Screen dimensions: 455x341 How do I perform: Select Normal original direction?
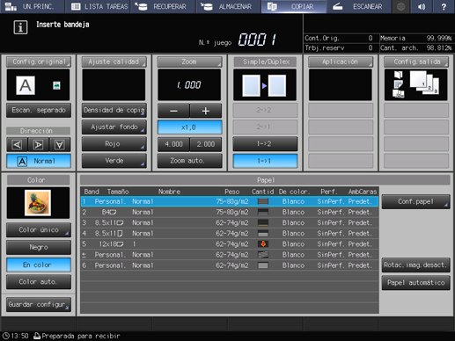coord(39,161)
